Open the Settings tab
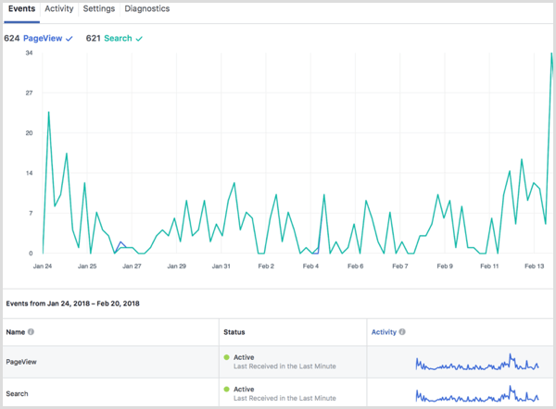556x409 pixels. coord(99,9)
